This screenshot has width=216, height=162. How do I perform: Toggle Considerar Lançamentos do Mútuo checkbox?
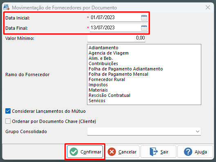(x=8, y=111)
